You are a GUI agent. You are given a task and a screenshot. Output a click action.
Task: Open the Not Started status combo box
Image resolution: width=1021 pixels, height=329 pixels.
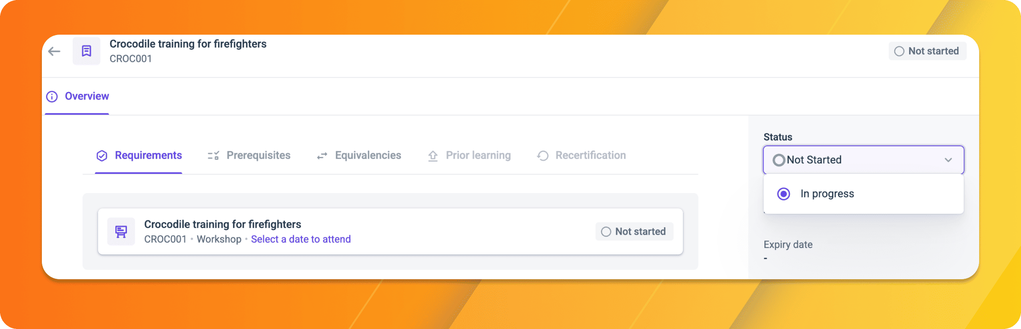[864, 160]
